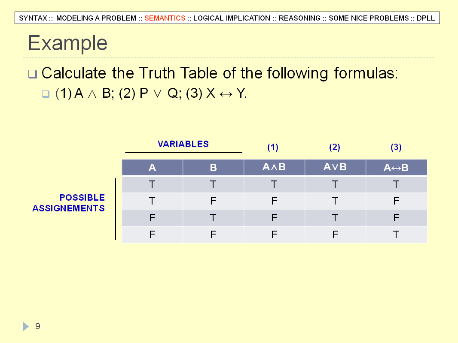Select the 'A∧B' column header cell
This screenshot has height=343, width=458.
click(x=274, y=167)
